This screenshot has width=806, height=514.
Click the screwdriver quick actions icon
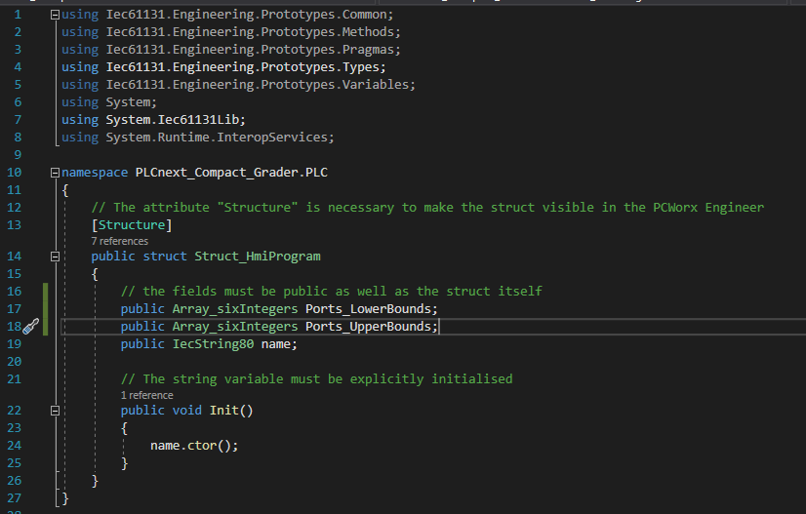tap(30, 327)
